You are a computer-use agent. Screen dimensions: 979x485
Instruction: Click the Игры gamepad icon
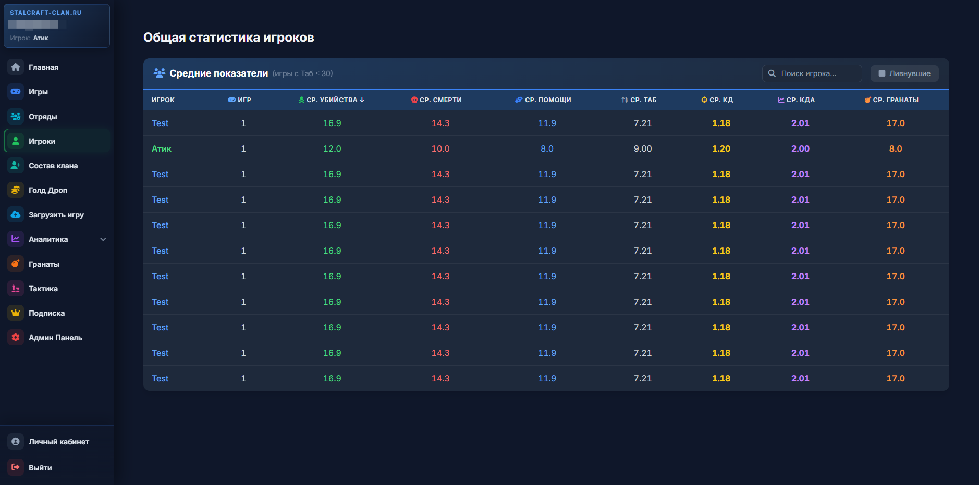coord(16,92)
